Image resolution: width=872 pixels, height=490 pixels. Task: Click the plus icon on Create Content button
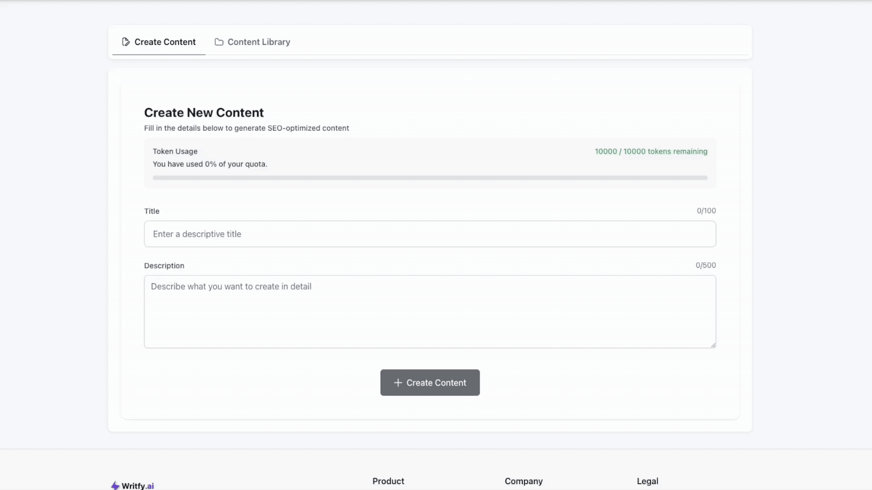tap(398, 382)
